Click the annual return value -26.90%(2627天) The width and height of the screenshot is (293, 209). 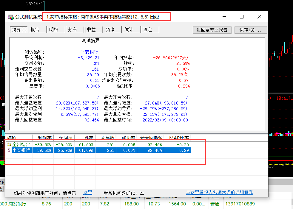[171, 58]
